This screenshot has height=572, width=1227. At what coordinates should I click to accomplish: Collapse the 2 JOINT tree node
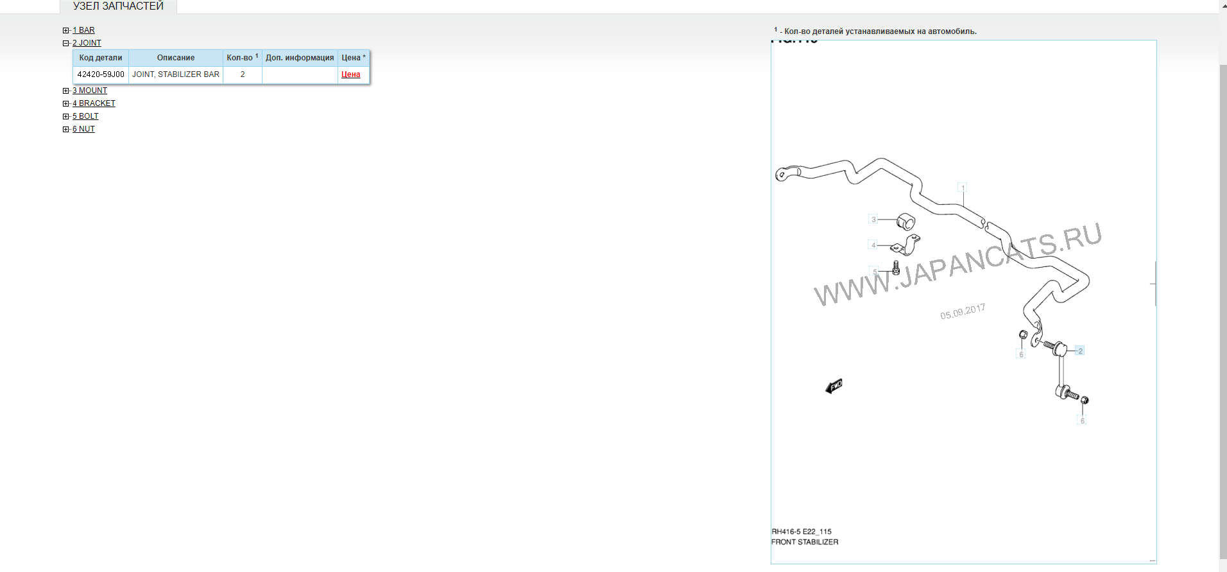coord(65,43)
